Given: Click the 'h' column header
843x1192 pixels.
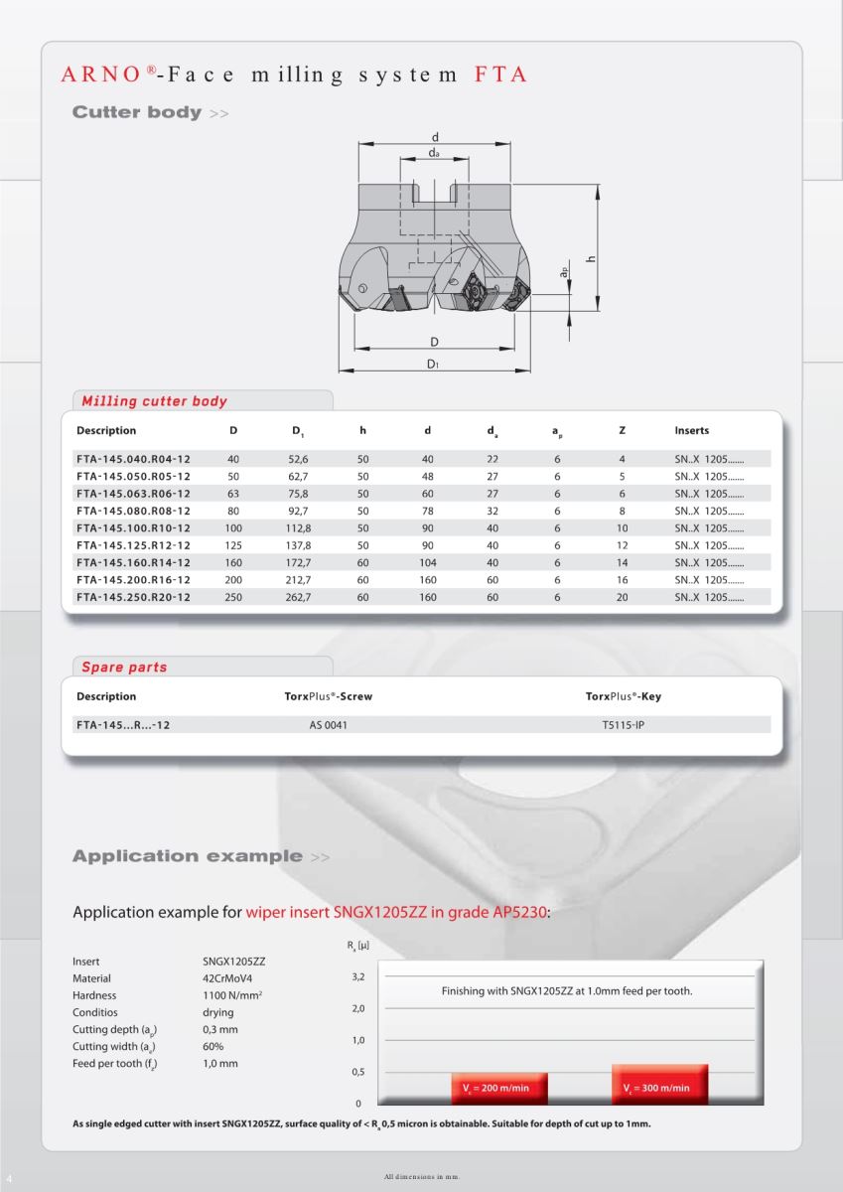Looking at the screenshot, I should 363,430.
